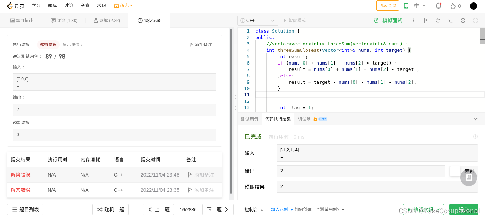Open 学习 in the navigation bar
Screen dimensions: 485x218
coord(36,6)
